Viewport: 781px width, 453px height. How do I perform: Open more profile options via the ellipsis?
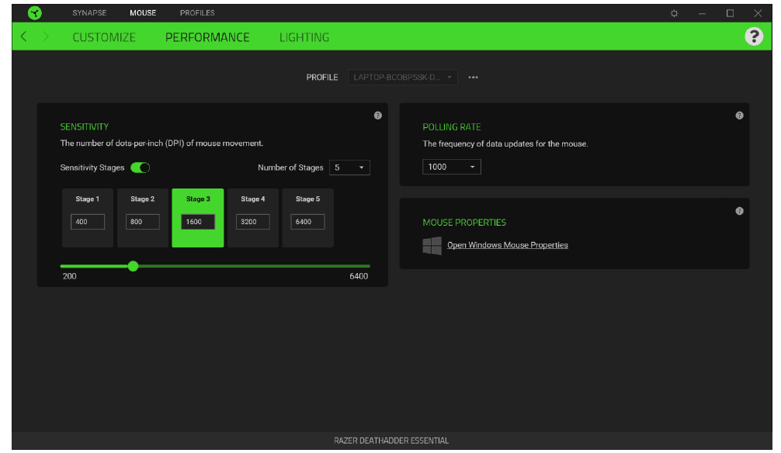pos(474,77)
